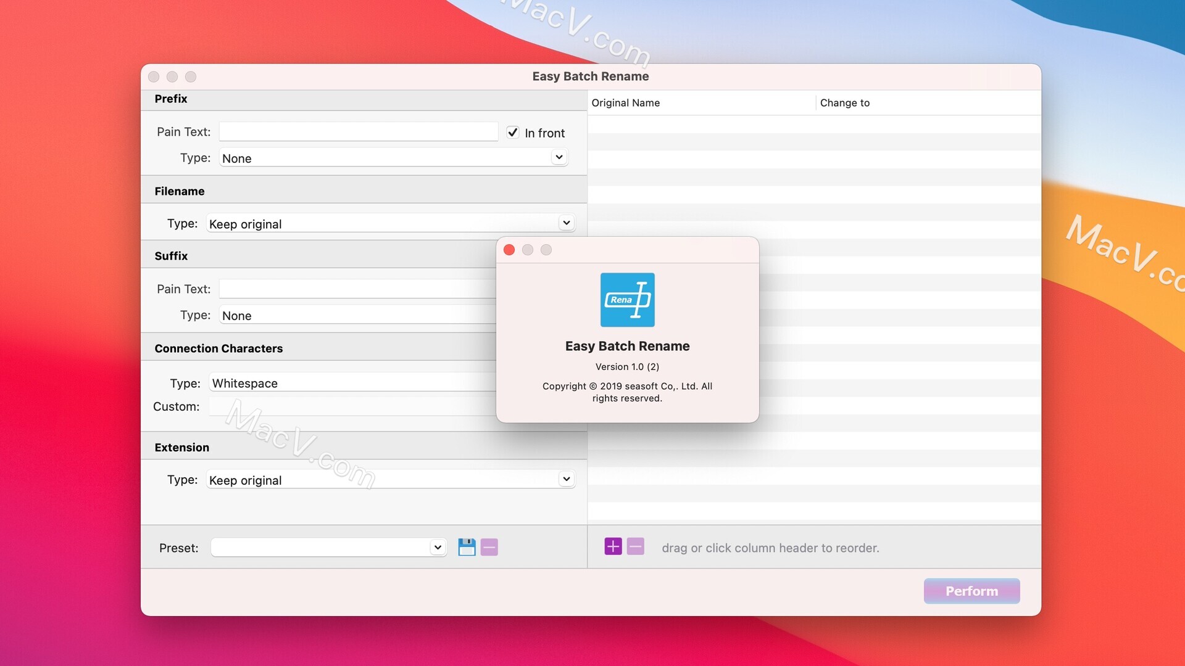Click the purple add files plus icon

613,546
